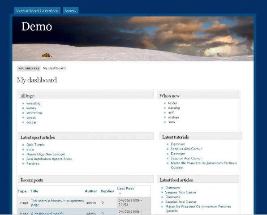Click the Logout tab
Screen dimensions: 267x215
click(70, 10)
